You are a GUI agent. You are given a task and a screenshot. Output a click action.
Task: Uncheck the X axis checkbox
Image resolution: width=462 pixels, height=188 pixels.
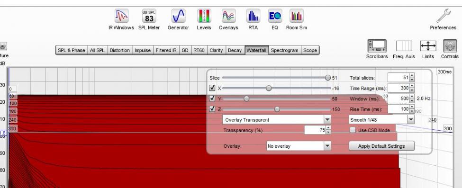[212, 88]
